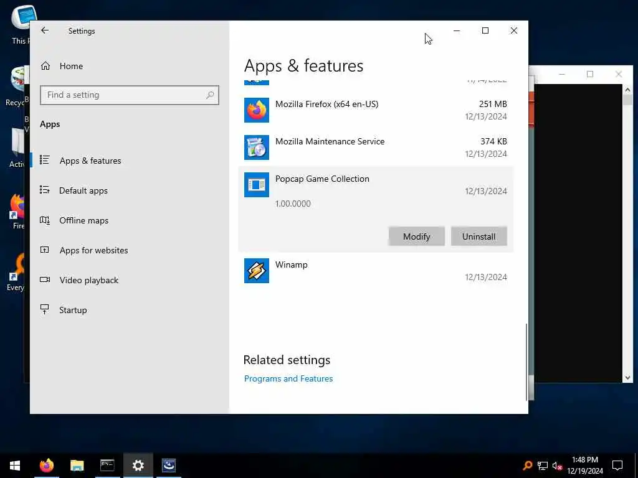Click the Home house icon
638x478 pixels.
pyautogui.click(x=45, y=66)
